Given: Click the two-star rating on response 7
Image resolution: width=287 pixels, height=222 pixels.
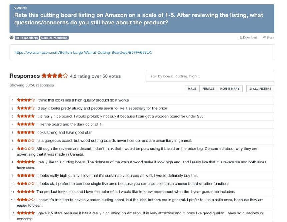Looking at the screenshot, I should point(26,149).
